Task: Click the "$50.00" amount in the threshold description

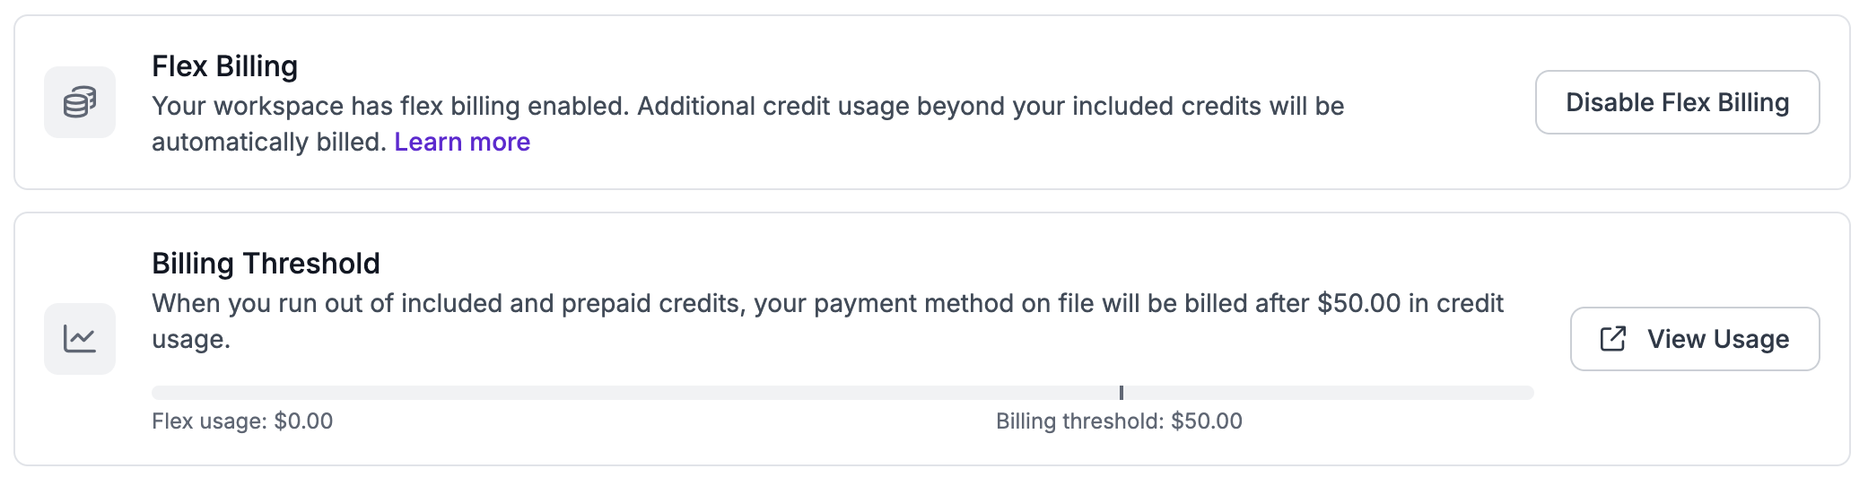Action: pos(1358,303)
